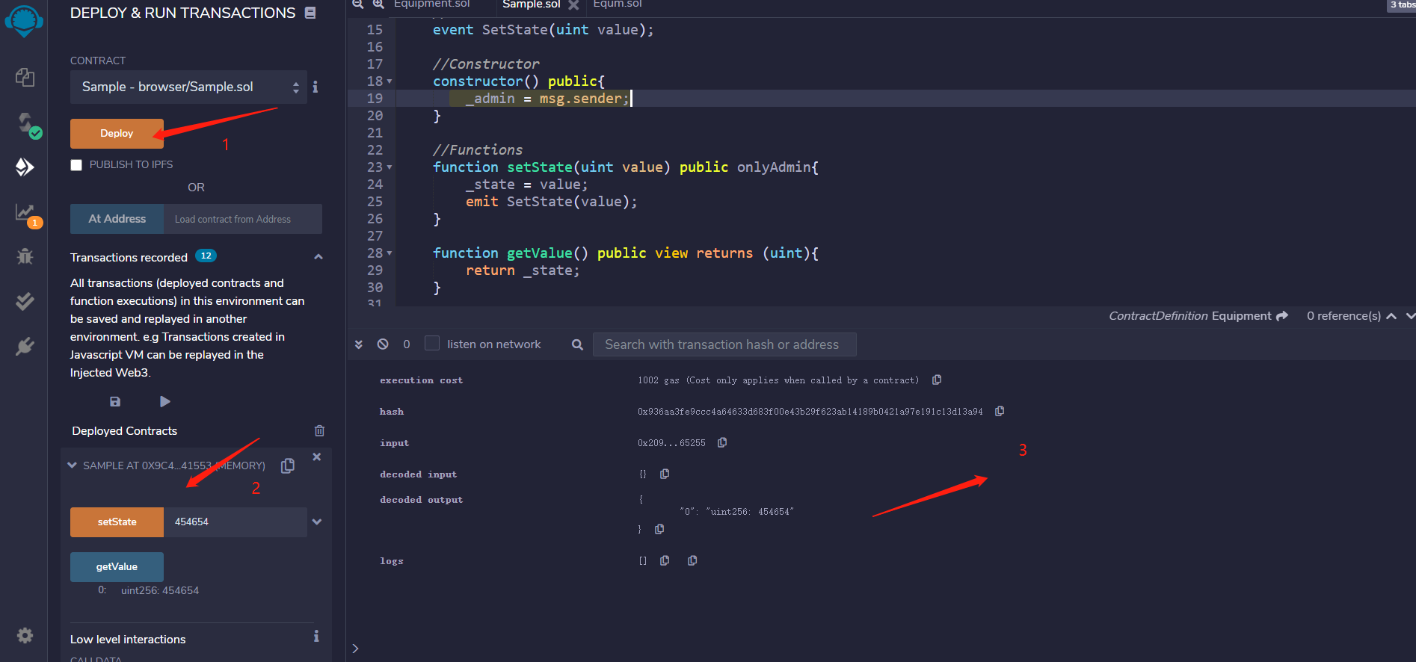Copy decoded output value icon
Screen dimensions: 1416x662
tap(659, 529)
